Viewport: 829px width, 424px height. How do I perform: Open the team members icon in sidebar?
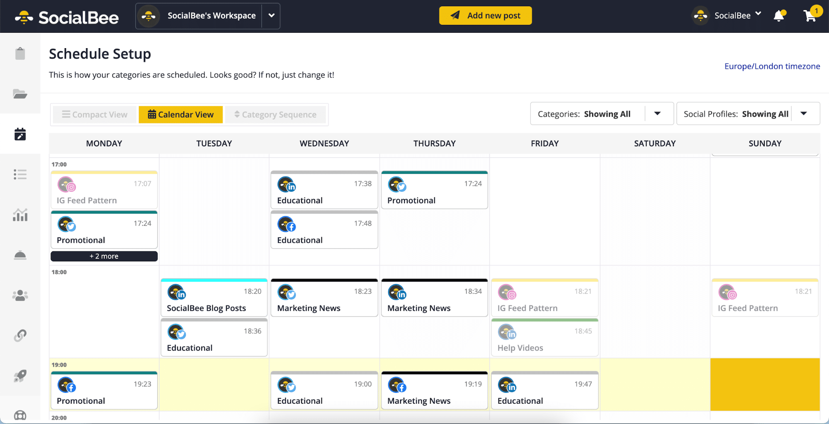coord(20,295)
